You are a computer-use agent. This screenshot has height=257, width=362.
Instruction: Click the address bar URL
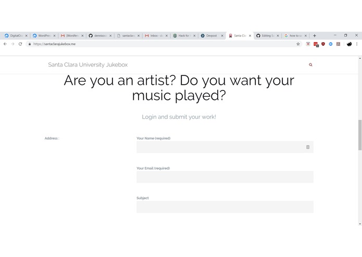point(55,44)
